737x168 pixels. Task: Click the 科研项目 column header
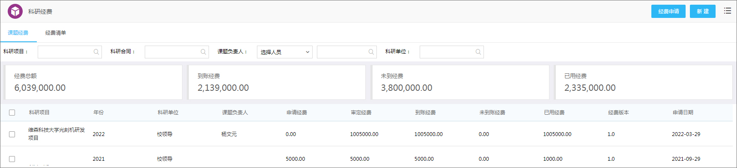coord(39,113)
